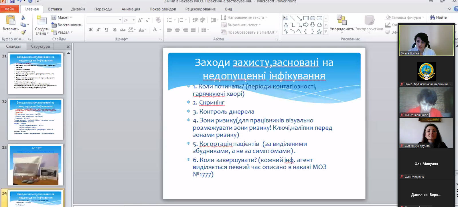
Task: Click the Cut scissors icon
Action: pyautogui.click(x=23, y=18)
